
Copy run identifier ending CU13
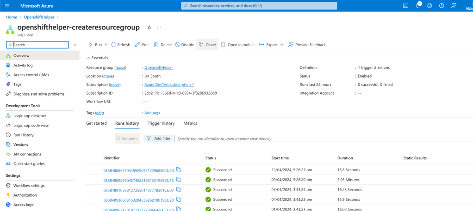point(179,180)
